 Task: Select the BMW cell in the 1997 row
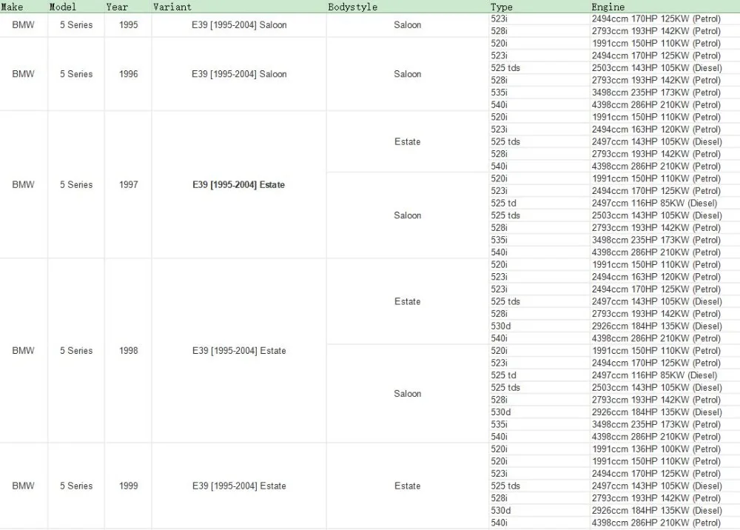[x=23, y=184]
